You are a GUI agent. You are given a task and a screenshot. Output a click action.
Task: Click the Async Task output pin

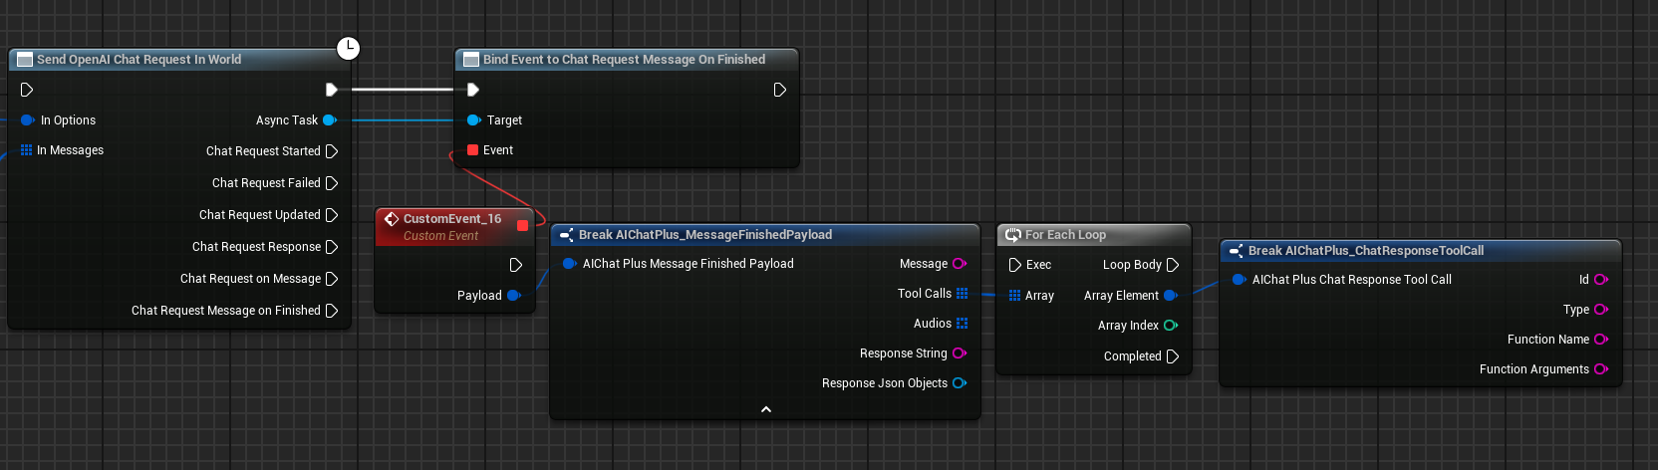pos(330,120)
